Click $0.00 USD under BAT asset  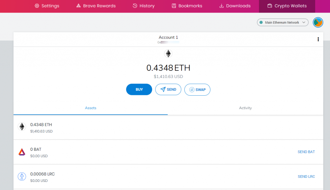39,156
